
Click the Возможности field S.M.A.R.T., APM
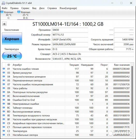(x=93, y=59)
